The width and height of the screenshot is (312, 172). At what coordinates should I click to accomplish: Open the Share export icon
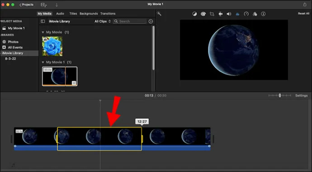click(x=305, y=5)
